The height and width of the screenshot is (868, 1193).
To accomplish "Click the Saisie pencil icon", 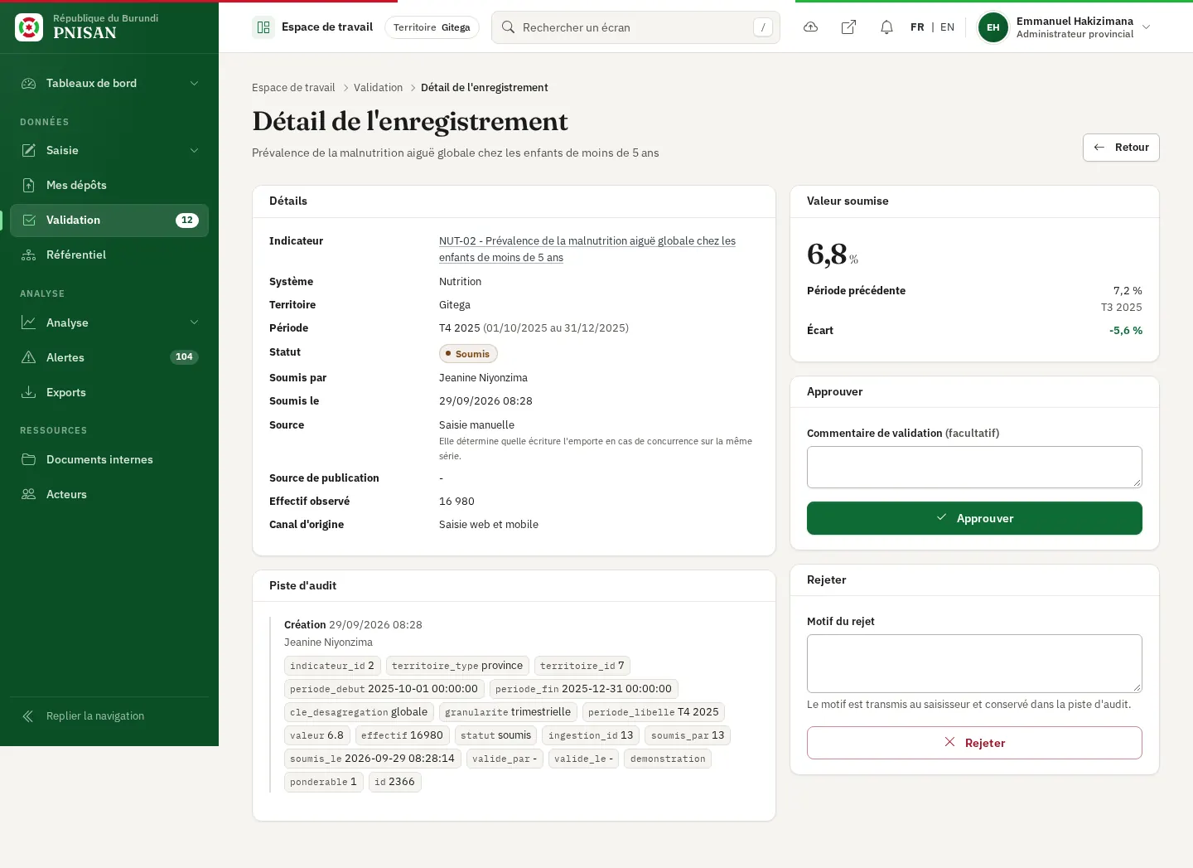I will coord(29,150).
